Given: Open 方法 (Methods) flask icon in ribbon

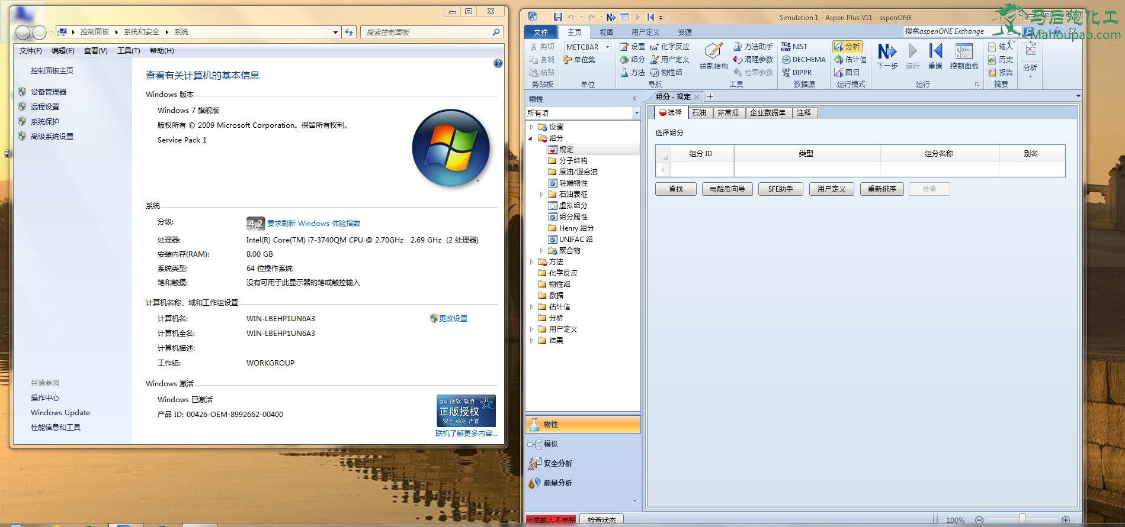Looking at the screenshot, I should click(632, 73).
